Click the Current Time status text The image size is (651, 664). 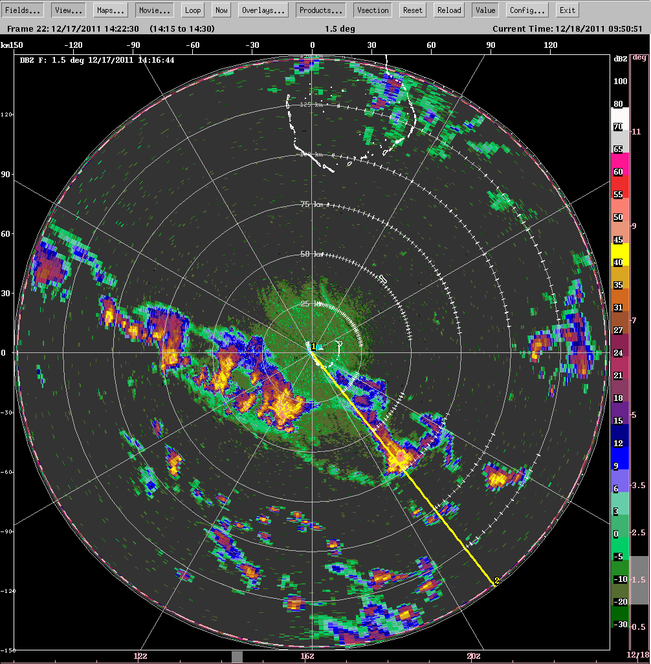[568, 29]
